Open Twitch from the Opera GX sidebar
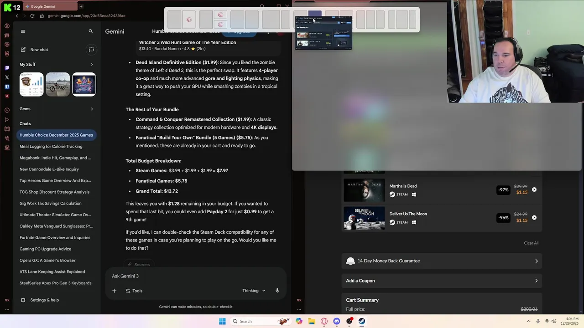Screen dimensions: 584x328 pyautogui.click(x=7, y=68)
